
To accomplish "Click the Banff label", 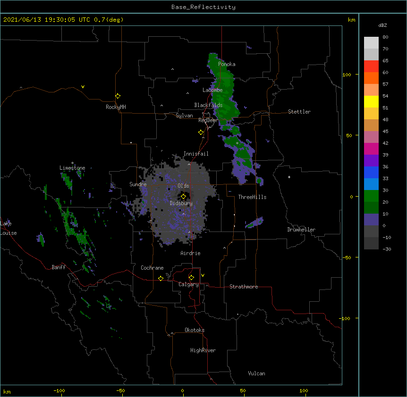I will pos(59,267).
